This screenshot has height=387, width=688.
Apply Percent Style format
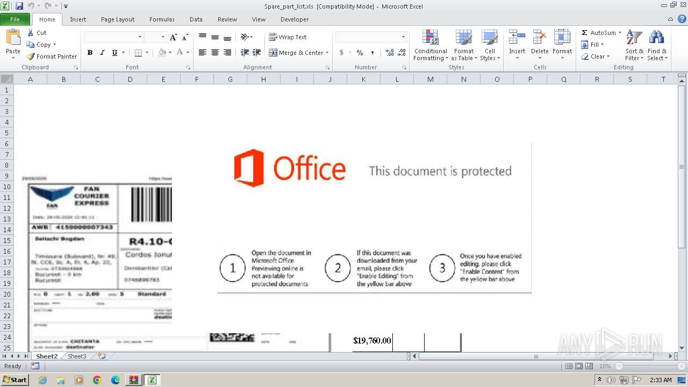pyautogui.click(x=360, y=53)
